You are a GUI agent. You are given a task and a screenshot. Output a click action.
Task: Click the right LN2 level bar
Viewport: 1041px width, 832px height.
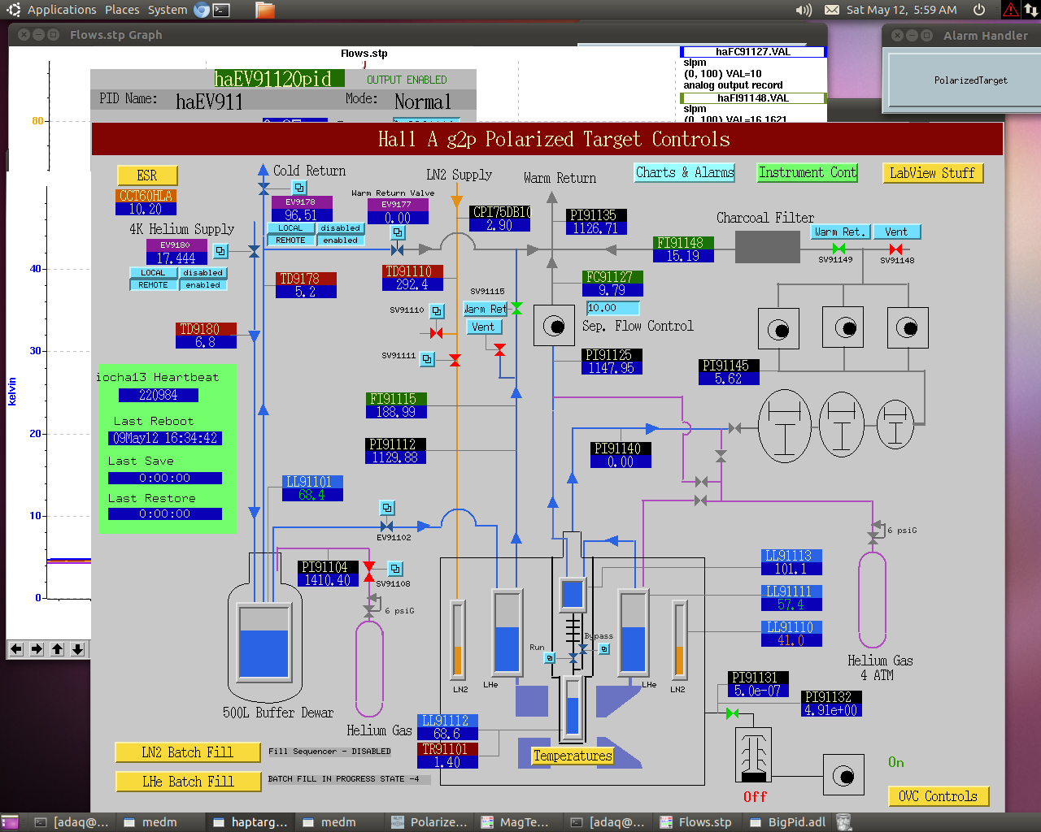point(679,639)
